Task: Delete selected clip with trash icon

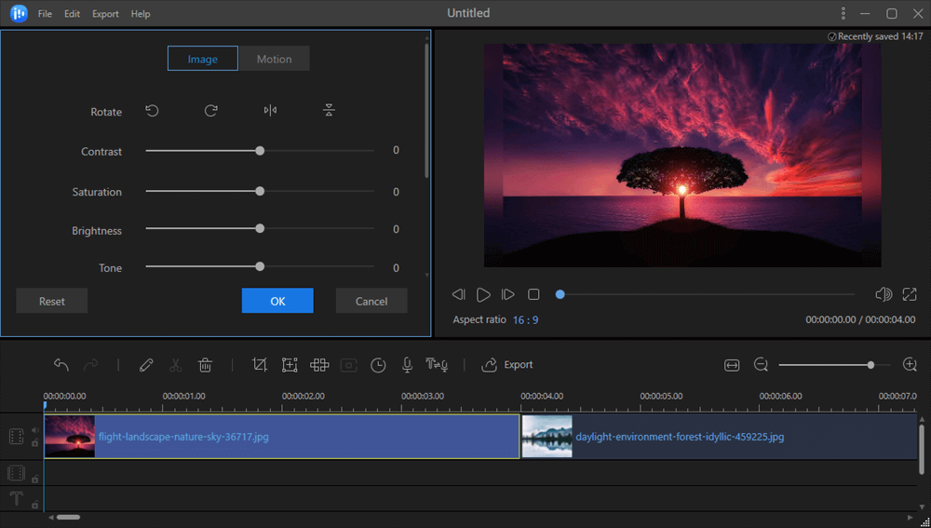Action: (206, 365)
